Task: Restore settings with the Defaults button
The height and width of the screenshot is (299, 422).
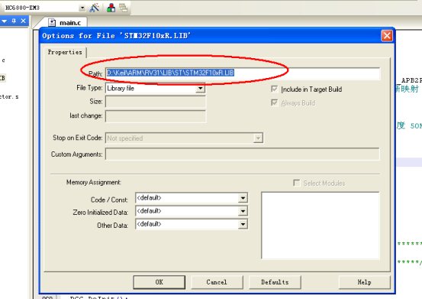Action: [275, 282]
